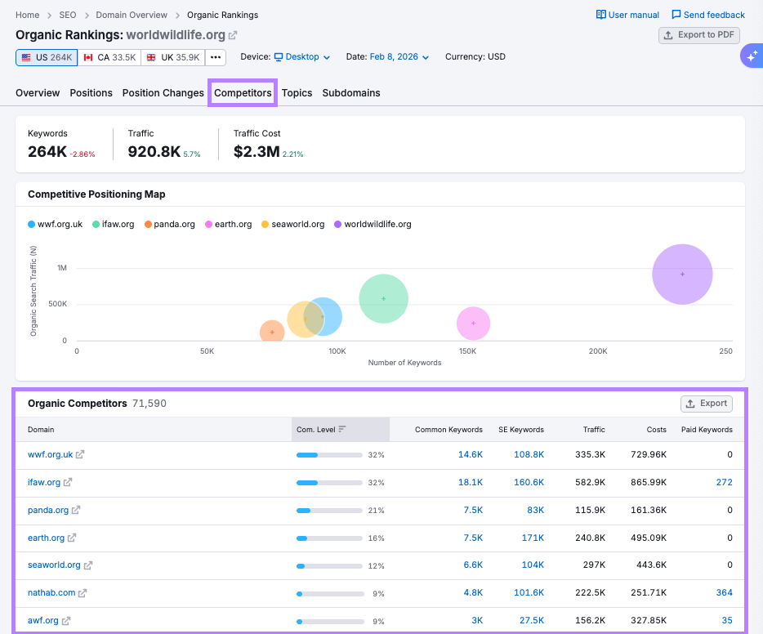Click external link icon next to nathab.com

click(83, 593)
